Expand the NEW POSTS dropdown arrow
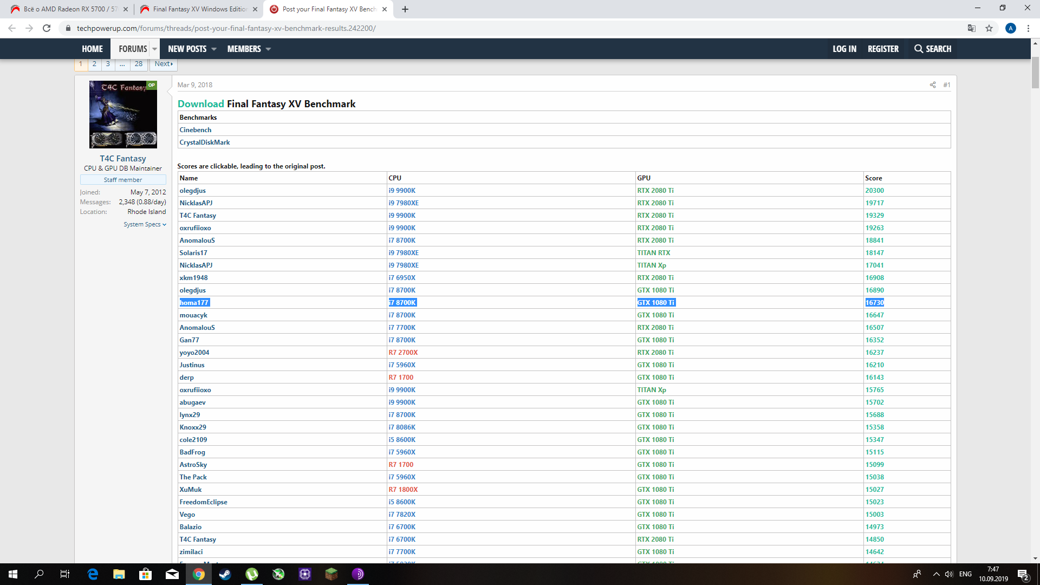 pyautogui.click(x=214, y=49)
